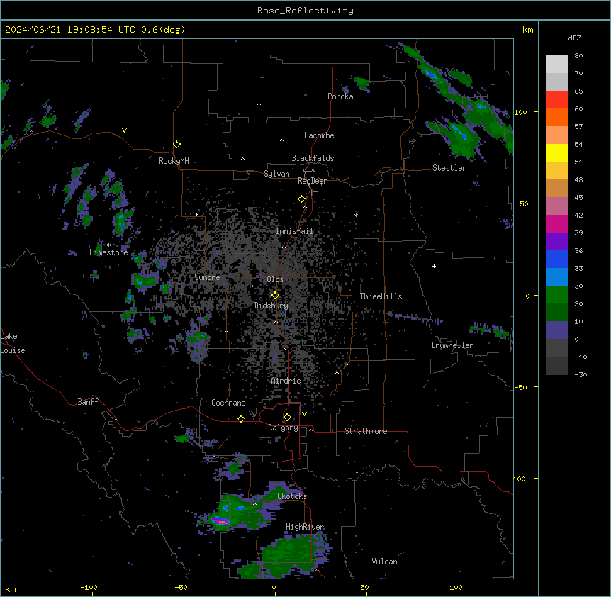Click the ThreeHills label
Image resolution: width=611 pixels, height=597 pixels.
[381, 296]
